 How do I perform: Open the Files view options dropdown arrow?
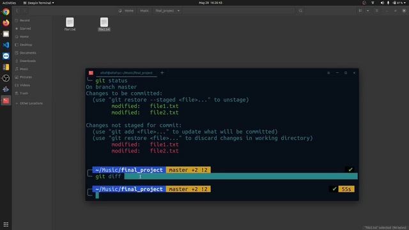pos(368,11)
